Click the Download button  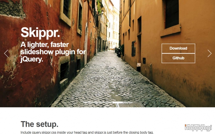tap(178, 48)
